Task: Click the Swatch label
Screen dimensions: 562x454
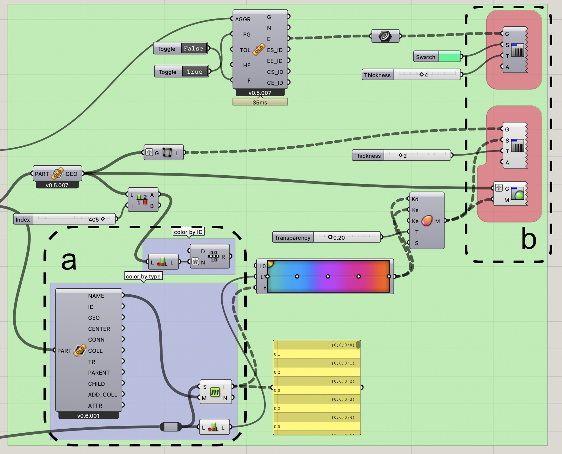Action: pyautogui.click(x=426, y=57)
